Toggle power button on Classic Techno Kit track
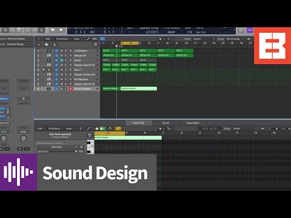The image size is (291, 218). click(x=56, y=74)
